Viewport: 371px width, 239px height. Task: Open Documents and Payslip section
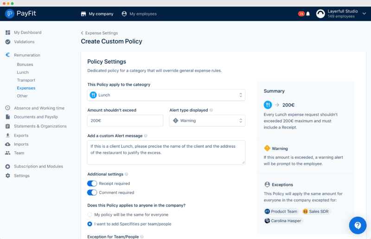tap(36, 117)
